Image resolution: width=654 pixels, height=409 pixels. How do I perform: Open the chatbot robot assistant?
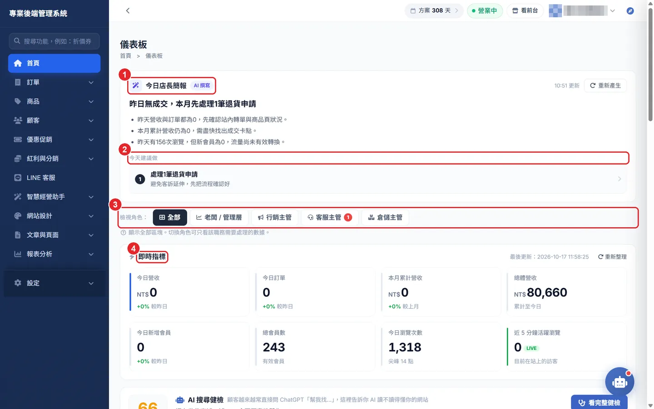[x=619, y=382]
